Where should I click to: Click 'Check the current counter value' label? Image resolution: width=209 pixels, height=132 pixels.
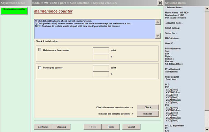click(x=115, y=107)
